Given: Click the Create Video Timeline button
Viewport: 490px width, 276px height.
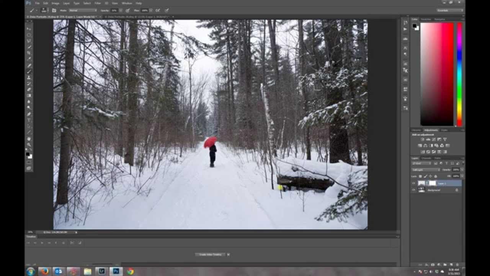Looking at the screenshot, I should click(210, 254).
